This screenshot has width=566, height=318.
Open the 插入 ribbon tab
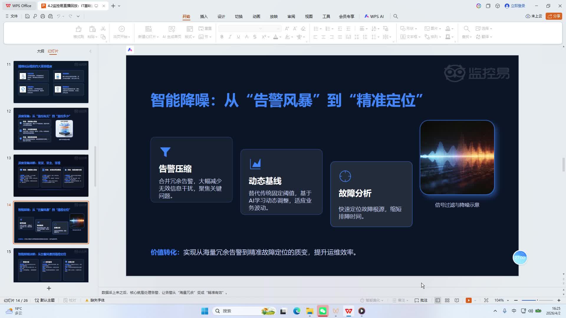[204, 16]
